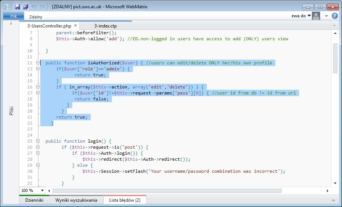Open the Plik menu
The image size is (342, 207).
coord(14,16)
